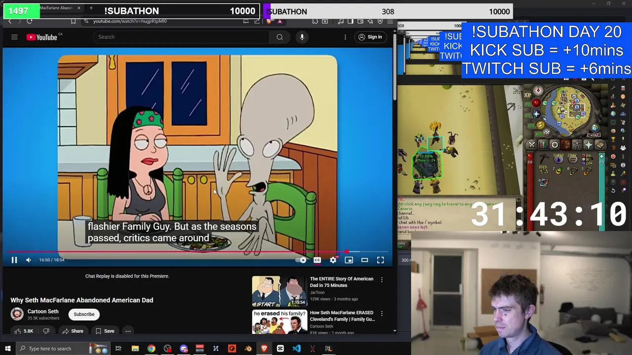This screenshot has height=355, width=632.
Task: Pause the playing video
Action: tap(14, 260)
